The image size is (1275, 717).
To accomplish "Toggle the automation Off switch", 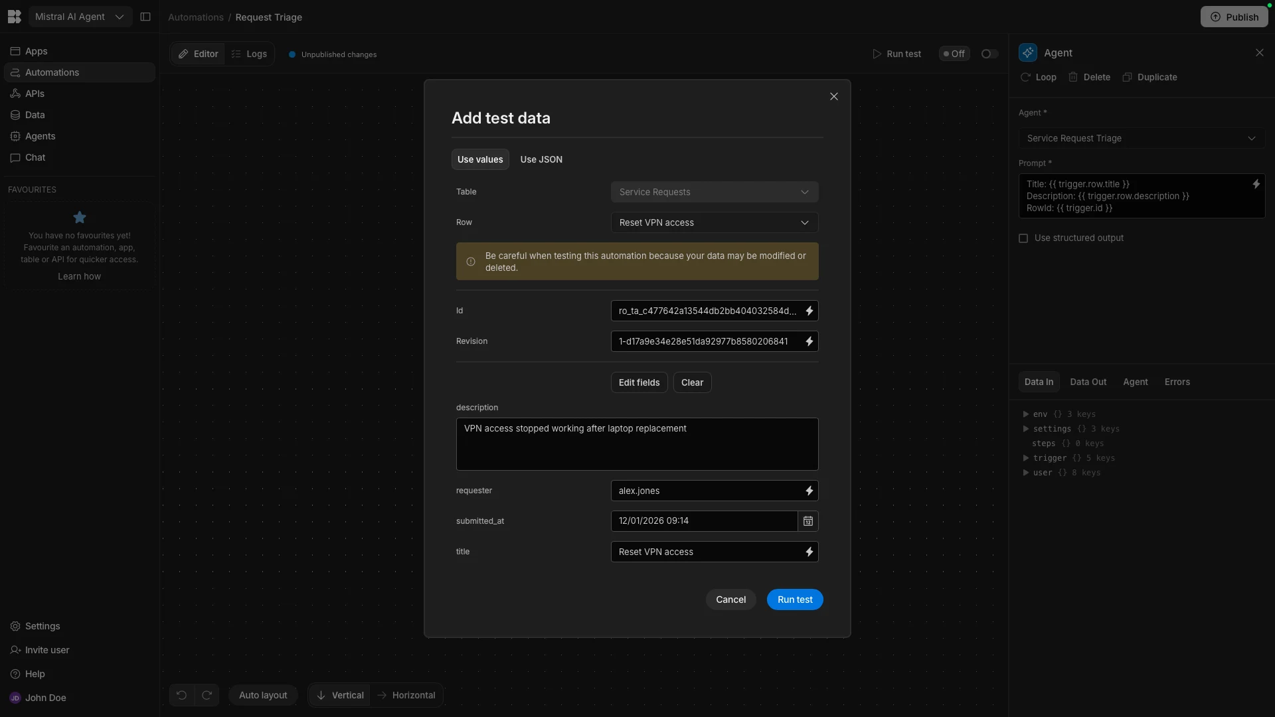I will coord(989,54).
